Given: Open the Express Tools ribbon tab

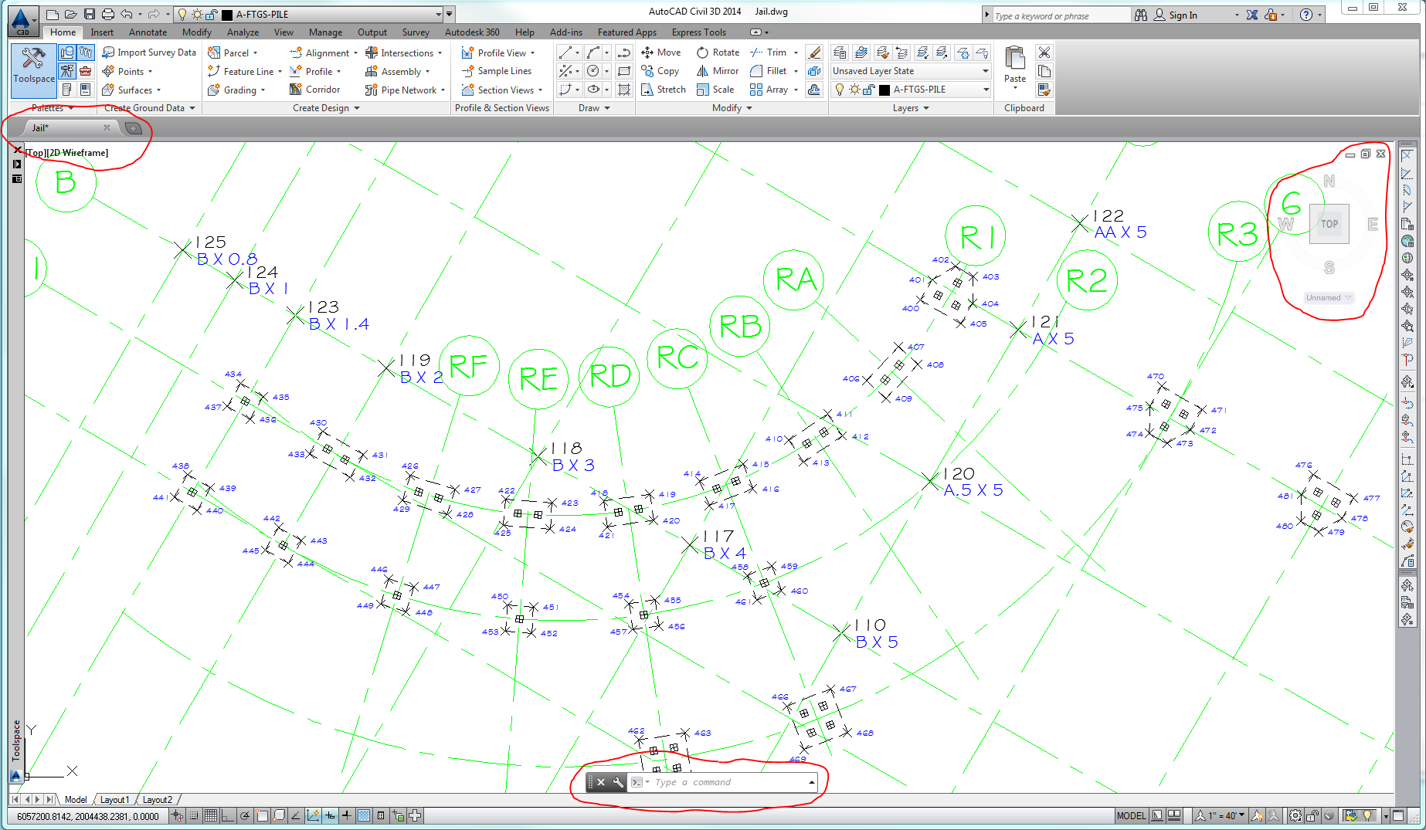Looking at the screenshot, I should 698,32.
